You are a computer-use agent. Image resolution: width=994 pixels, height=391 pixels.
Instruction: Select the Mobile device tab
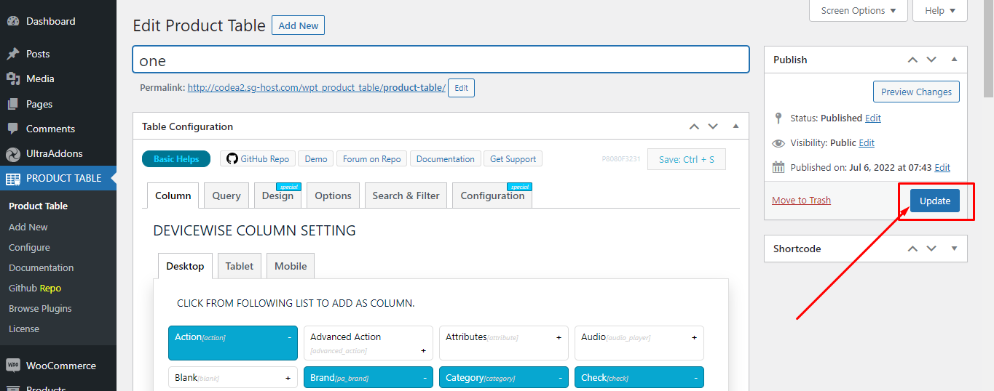pyautogui.click(x=291, y=266)
